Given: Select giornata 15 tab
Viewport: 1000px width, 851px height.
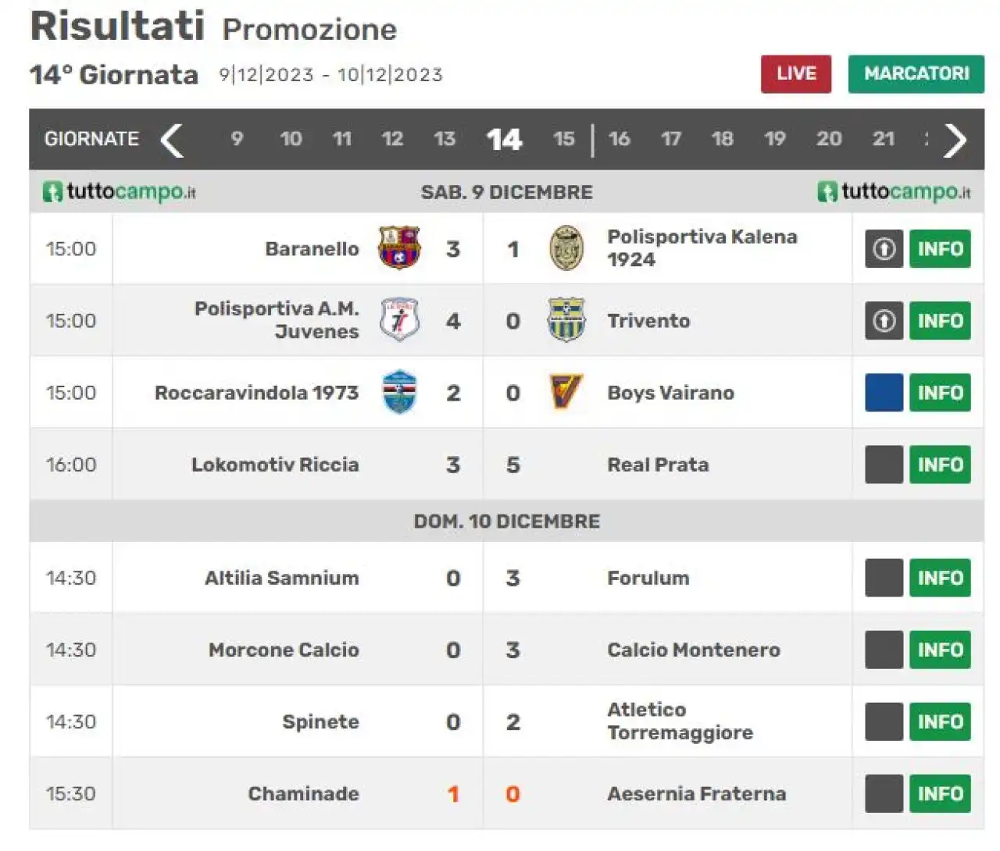Looking at the screenshot, I should [x=563, y=139].
